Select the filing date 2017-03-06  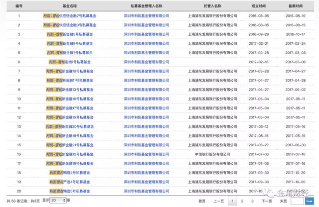pyautogui.click(x=296, y=62)
